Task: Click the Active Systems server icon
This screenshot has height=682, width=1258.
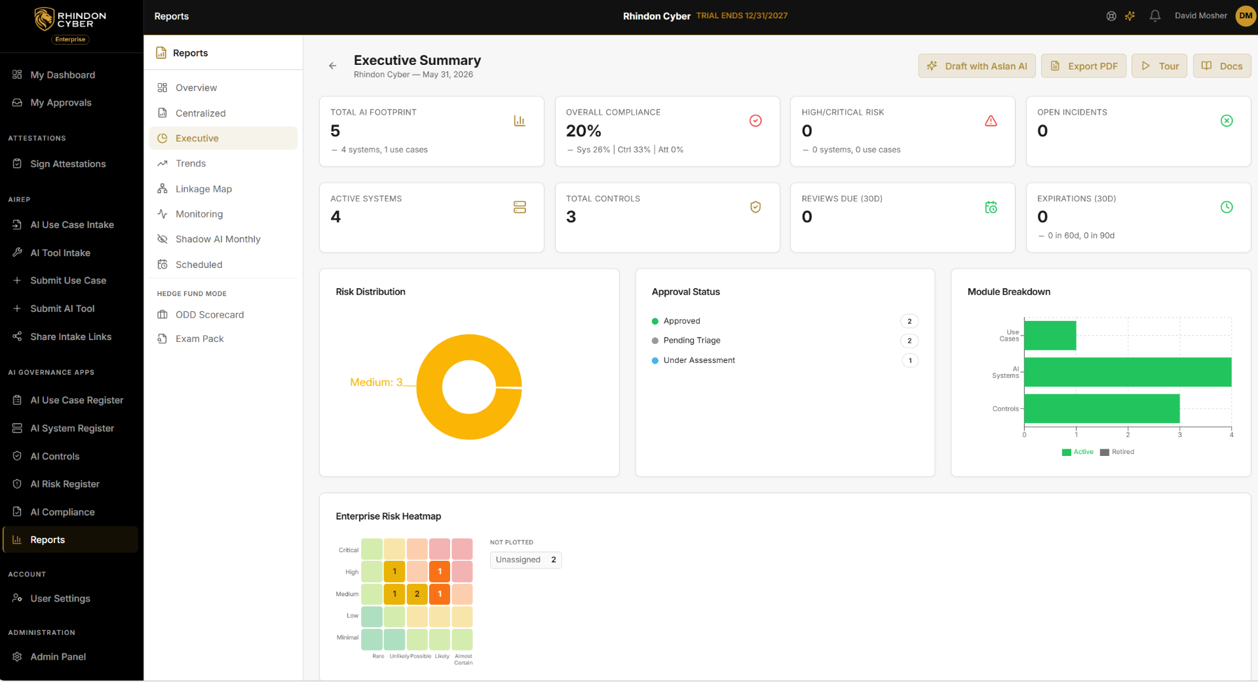Action: point(520,207)
